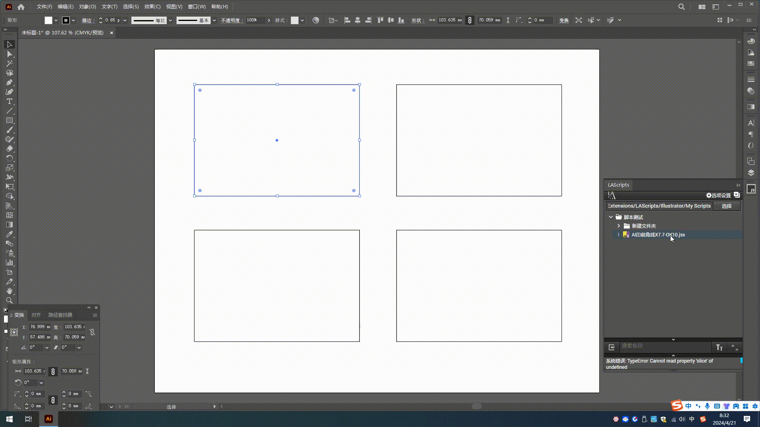Open the Layers panel icon
Viewport: 760px width, 427px height.
tap(751, 173)
